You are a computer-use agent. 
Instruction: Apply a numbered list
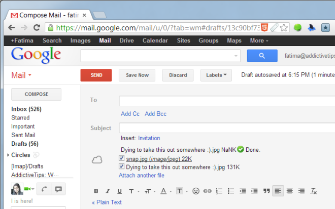point(219,191)
